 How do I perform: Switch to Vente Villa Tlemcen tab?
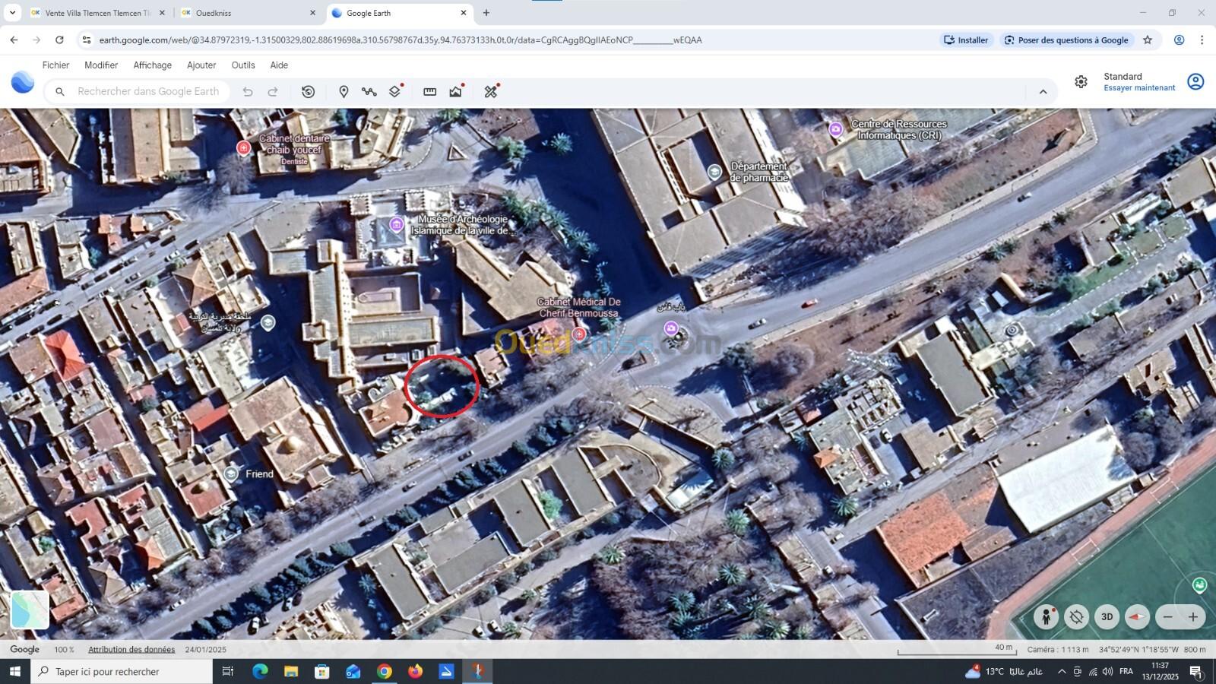[x=98, y=13]
